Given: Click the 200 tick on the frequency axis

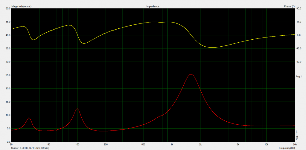Looking at the screenshot, I should coord(106,145).
